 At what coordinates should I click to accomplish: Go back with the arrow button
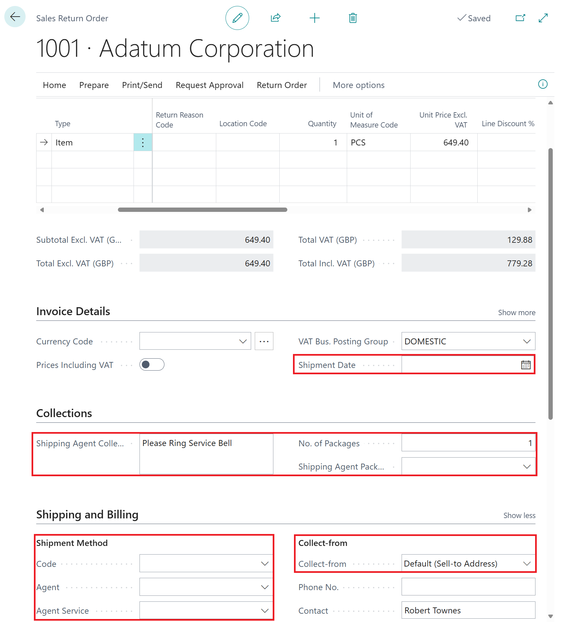pos(15,17)
